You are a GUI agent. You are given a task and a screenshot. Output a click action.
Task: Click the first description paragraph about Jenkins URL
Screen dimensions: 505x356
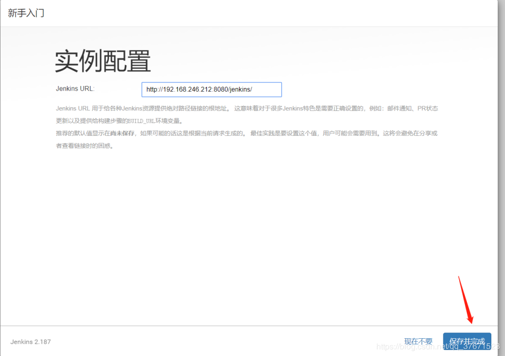[244, 108]
